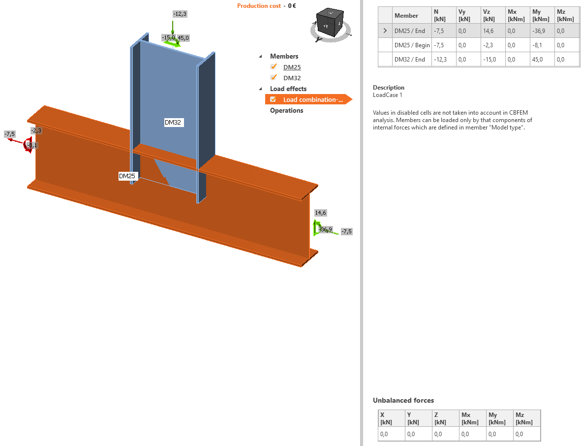The image size is (581, 446).
Task: Uncheck the DM25 member checkbox
Action: point(274,66)
